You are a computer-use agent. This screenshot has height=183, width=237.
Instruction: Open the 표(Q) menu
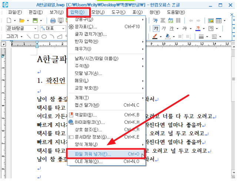(x=137, y=12)
